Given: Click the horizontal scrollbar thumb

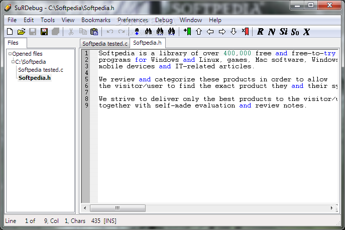Looking at the screenshot, I should point(118,208).
